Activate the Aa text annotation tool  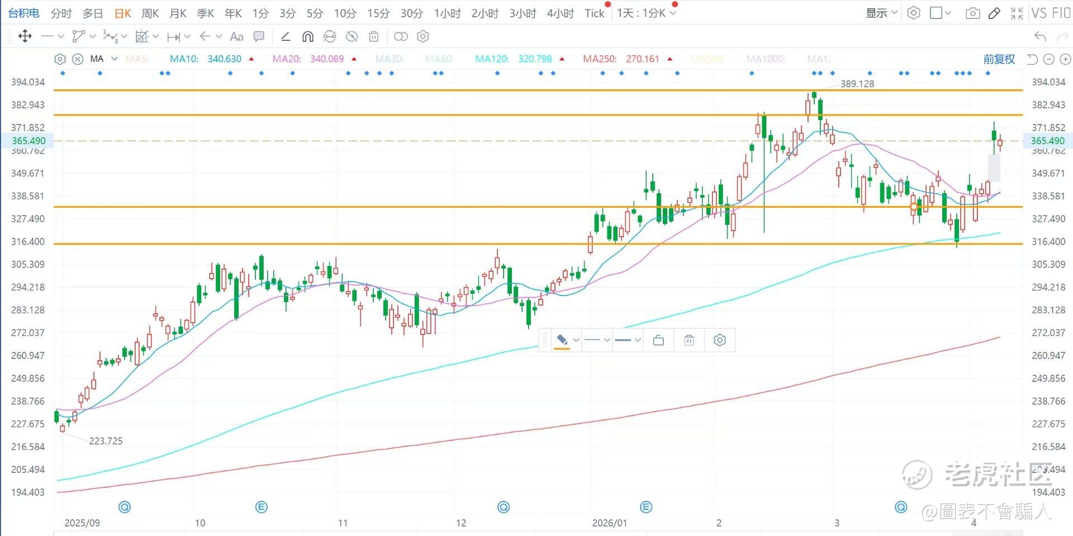coord(236,37)
